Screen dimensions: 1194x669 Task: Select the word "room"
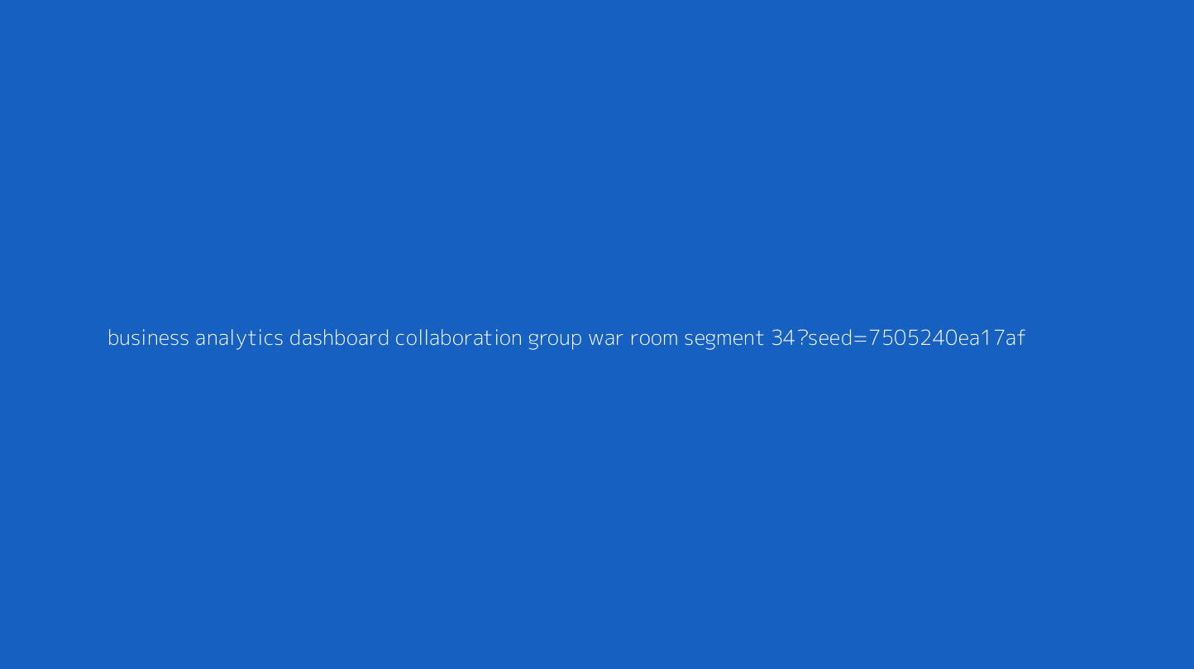[654, 339]
